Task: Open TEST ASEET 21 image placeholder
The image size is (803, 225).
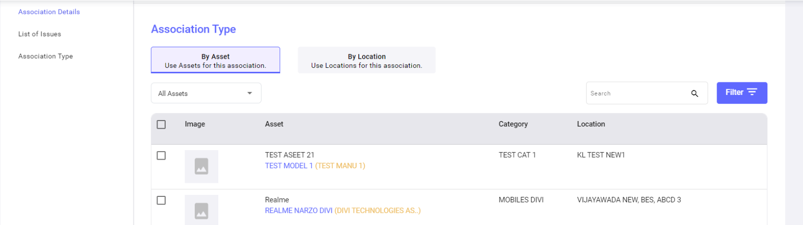Action: point(201,166)
